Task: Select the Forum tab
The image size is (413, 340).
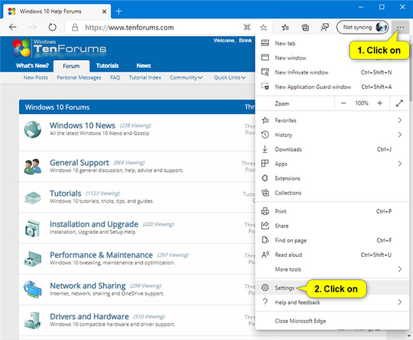Action: click(x=71, y=66)
